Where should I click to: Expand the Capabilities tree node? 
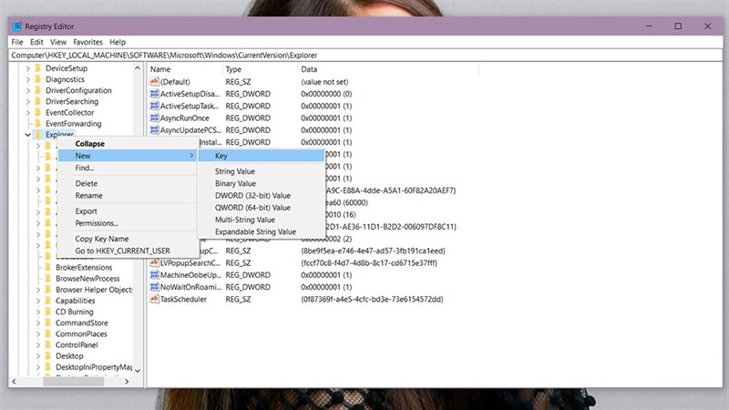(38, 301)
